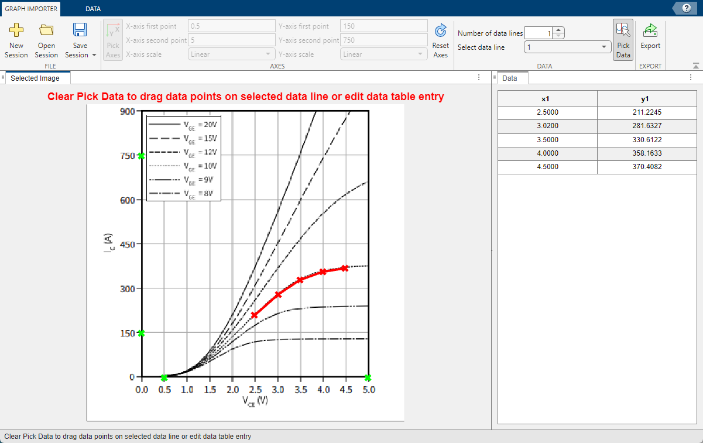The image size is (703, 443).
Task: Open the Select data line dropdown
Action: point(567,47)
